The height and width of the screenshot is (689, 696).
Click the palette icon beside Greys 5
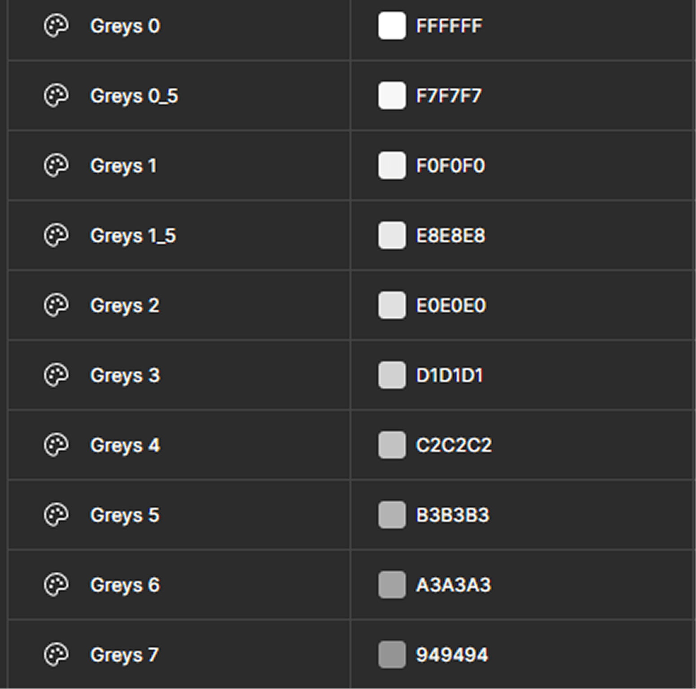pyautogui.click(x=57, y=515)
